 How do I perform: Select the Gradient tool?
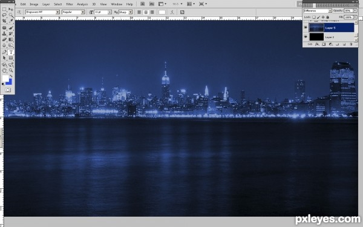(11, 39)
